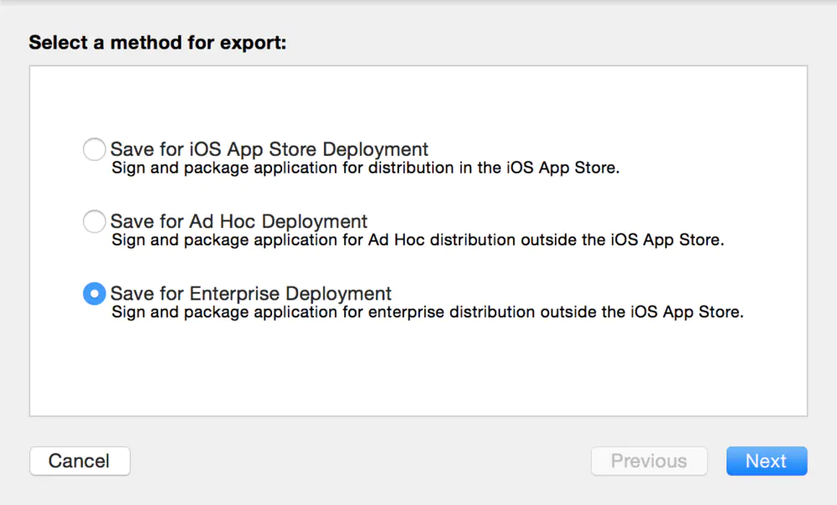Click the description about enterprise distribution
837x505 pixels.
pyautogui.click(x=427, y=312)
